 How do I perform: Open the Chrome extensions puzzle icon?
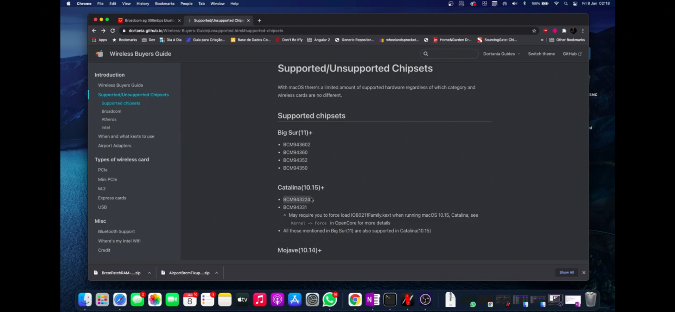564,31
